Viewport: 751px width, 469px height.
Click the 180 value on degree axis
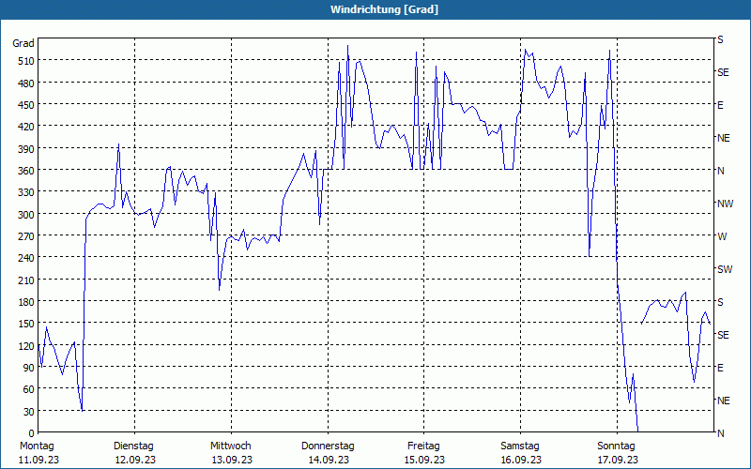click(26, 302)
